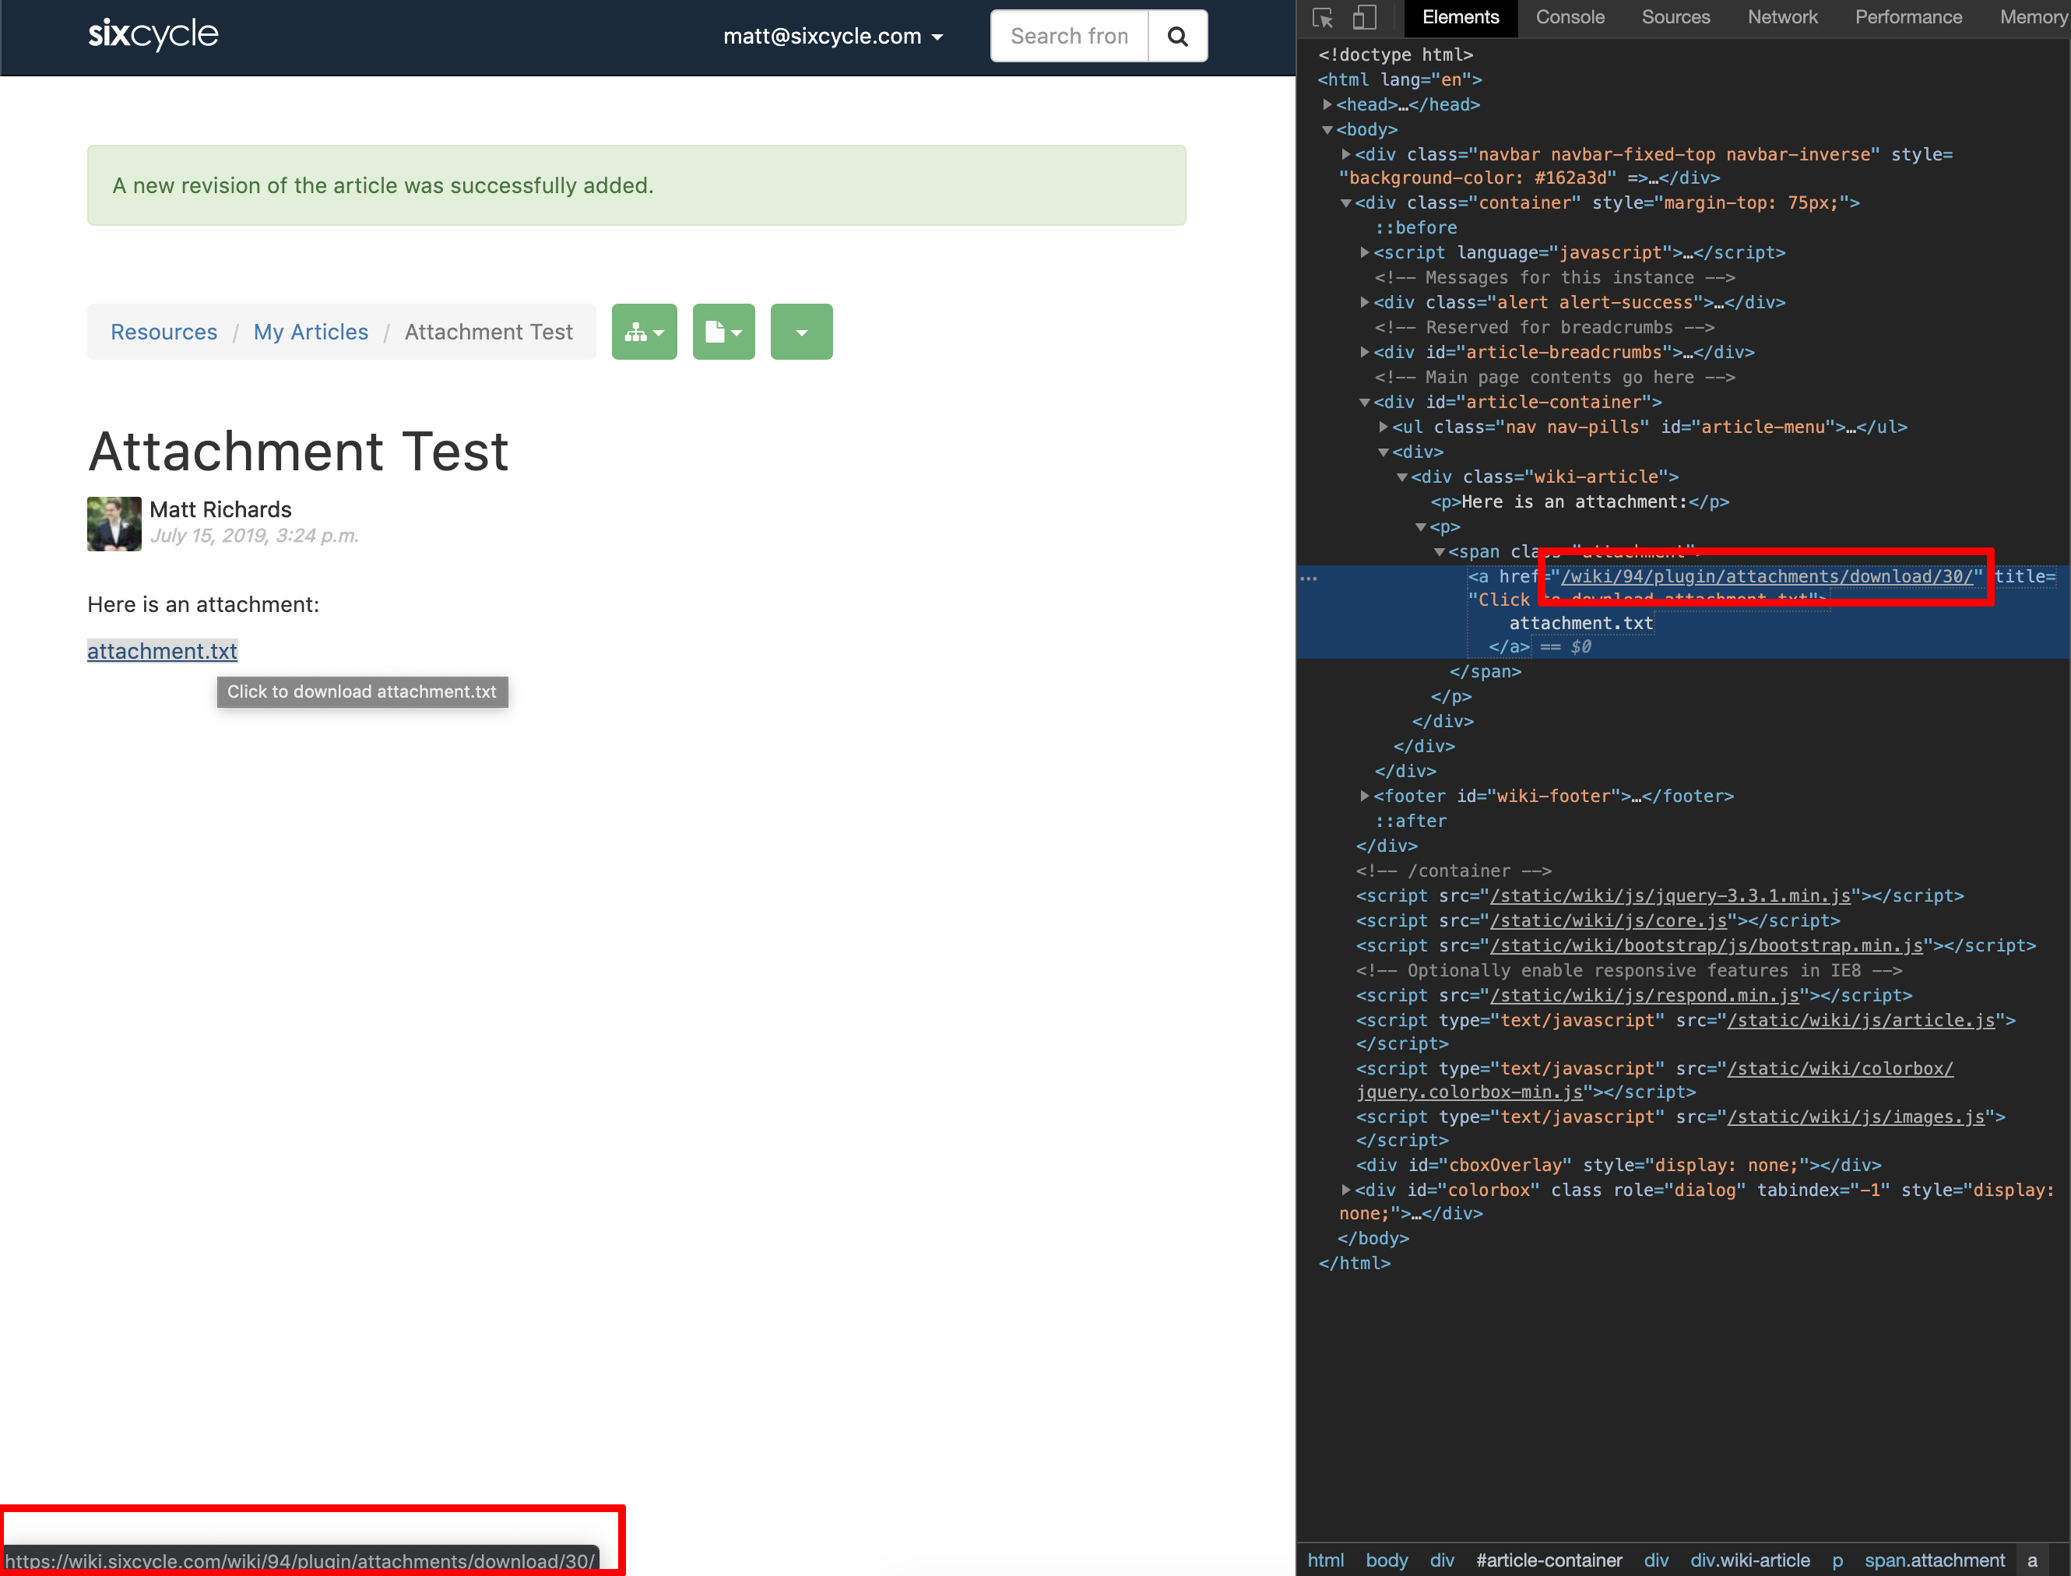
Task: Expand the ul nav-pills article-menu node
Action: coord(1385,427)
